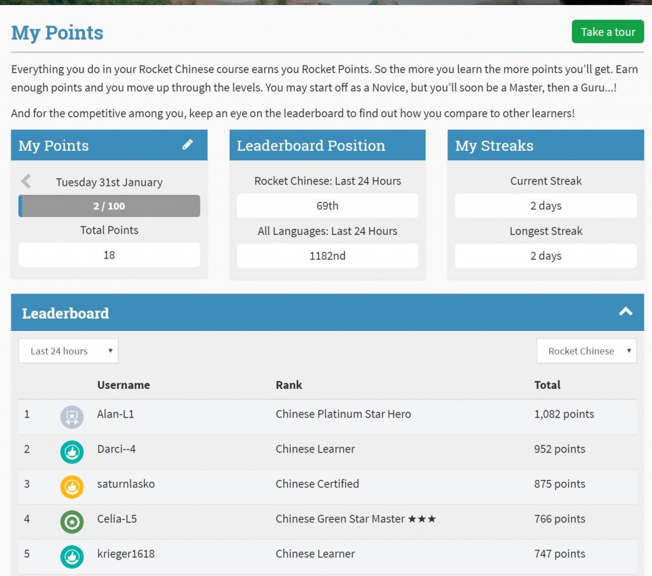Screen dimensions: 652x576
Task: Click the Longest Streak 2 days value
Action: pos(546,256)
